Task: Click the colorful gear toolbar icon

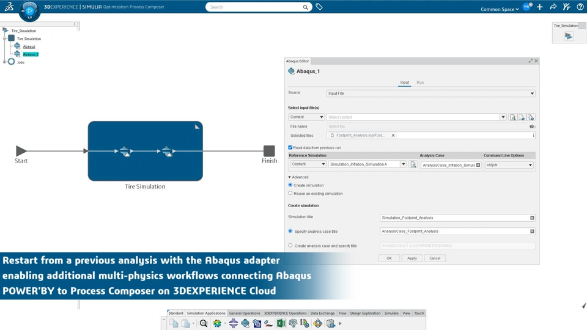Action: coord(217,323)
